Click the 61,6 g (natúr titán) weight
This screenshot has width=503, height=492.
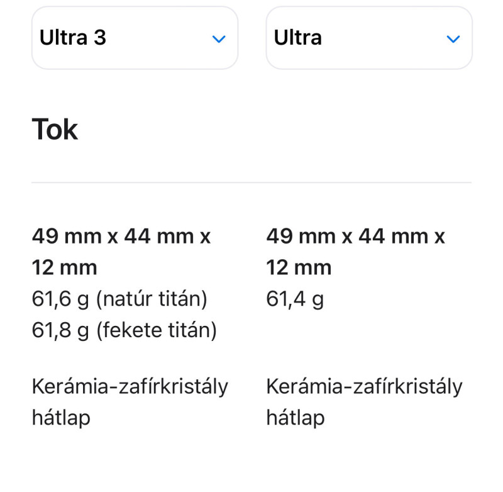(x=119, y=299)
